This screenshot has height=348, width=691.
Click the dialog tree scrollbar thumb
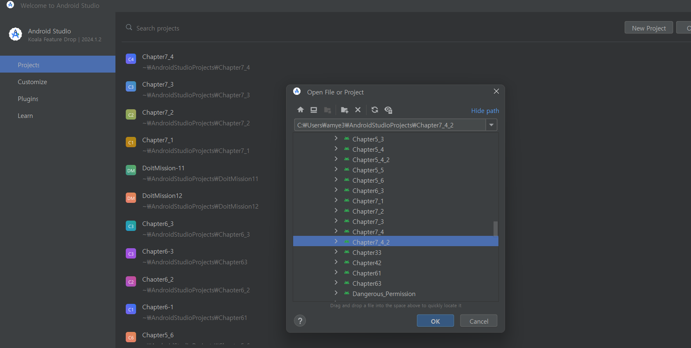pyautogui.click(x=495, y=228)
